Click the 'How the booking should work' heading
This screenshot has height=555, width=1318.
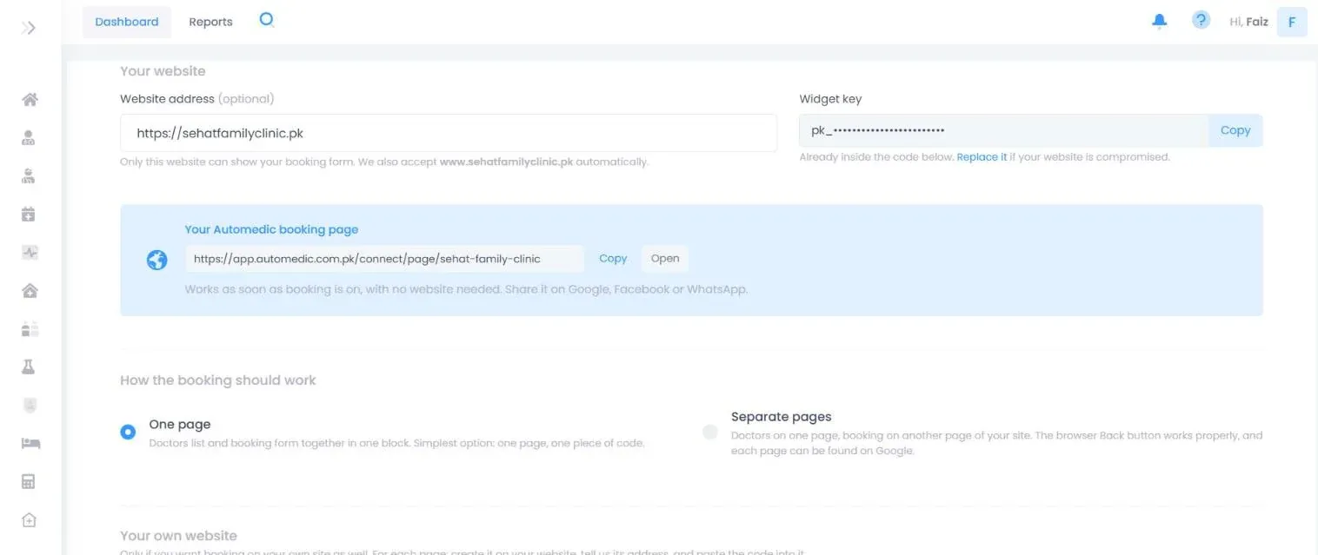tap(218, 380)
